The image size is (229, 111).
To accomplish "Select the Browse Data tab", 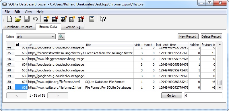I will coord(48,27).
